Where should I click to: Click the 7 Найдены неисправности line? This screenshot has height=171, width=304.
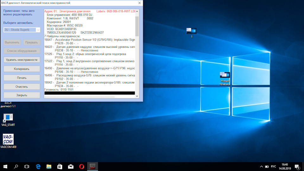point(62,36)
